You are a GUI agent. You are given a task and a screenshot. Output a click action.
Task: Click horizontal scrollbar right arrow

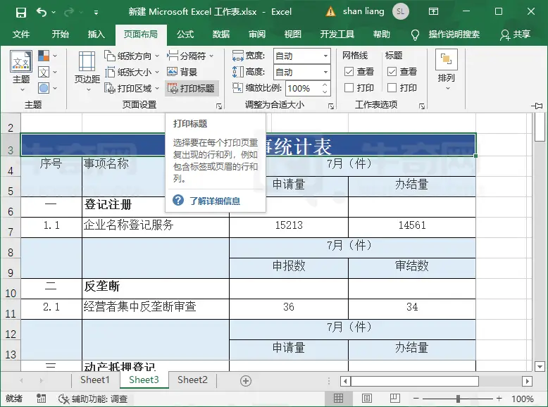click(527, 381)
